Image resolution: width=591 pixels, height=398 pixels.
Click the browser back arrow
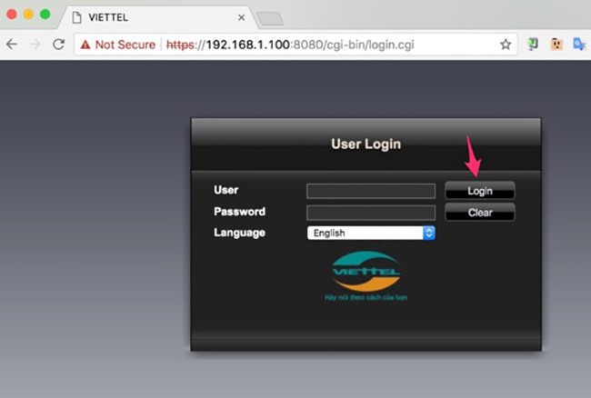click(13, 44)
